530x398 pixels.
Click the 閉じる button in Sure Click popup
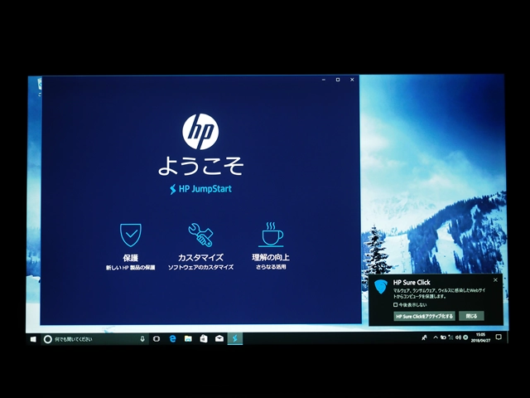471,316
